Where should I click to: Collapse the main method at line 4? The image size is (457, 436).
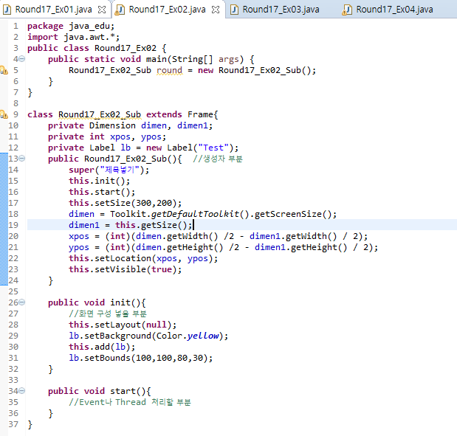22,59
